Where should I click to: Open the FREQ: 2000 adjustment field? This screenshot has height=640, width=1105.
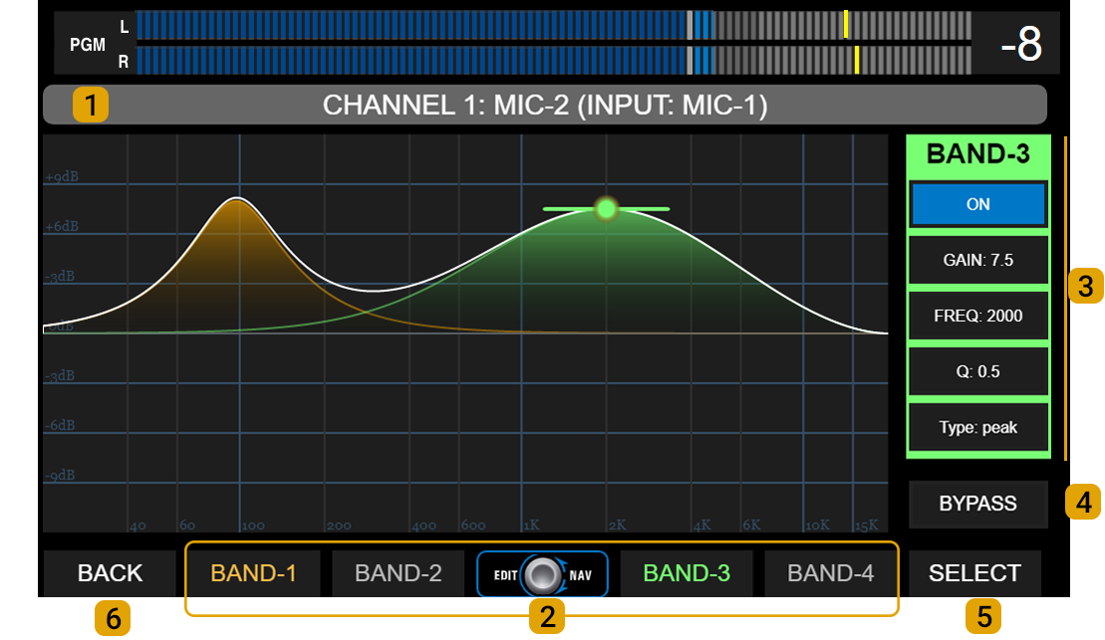976,316
